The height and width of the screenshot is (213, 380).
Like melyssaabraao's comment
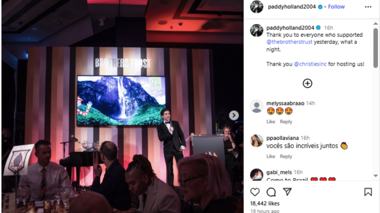271,122
